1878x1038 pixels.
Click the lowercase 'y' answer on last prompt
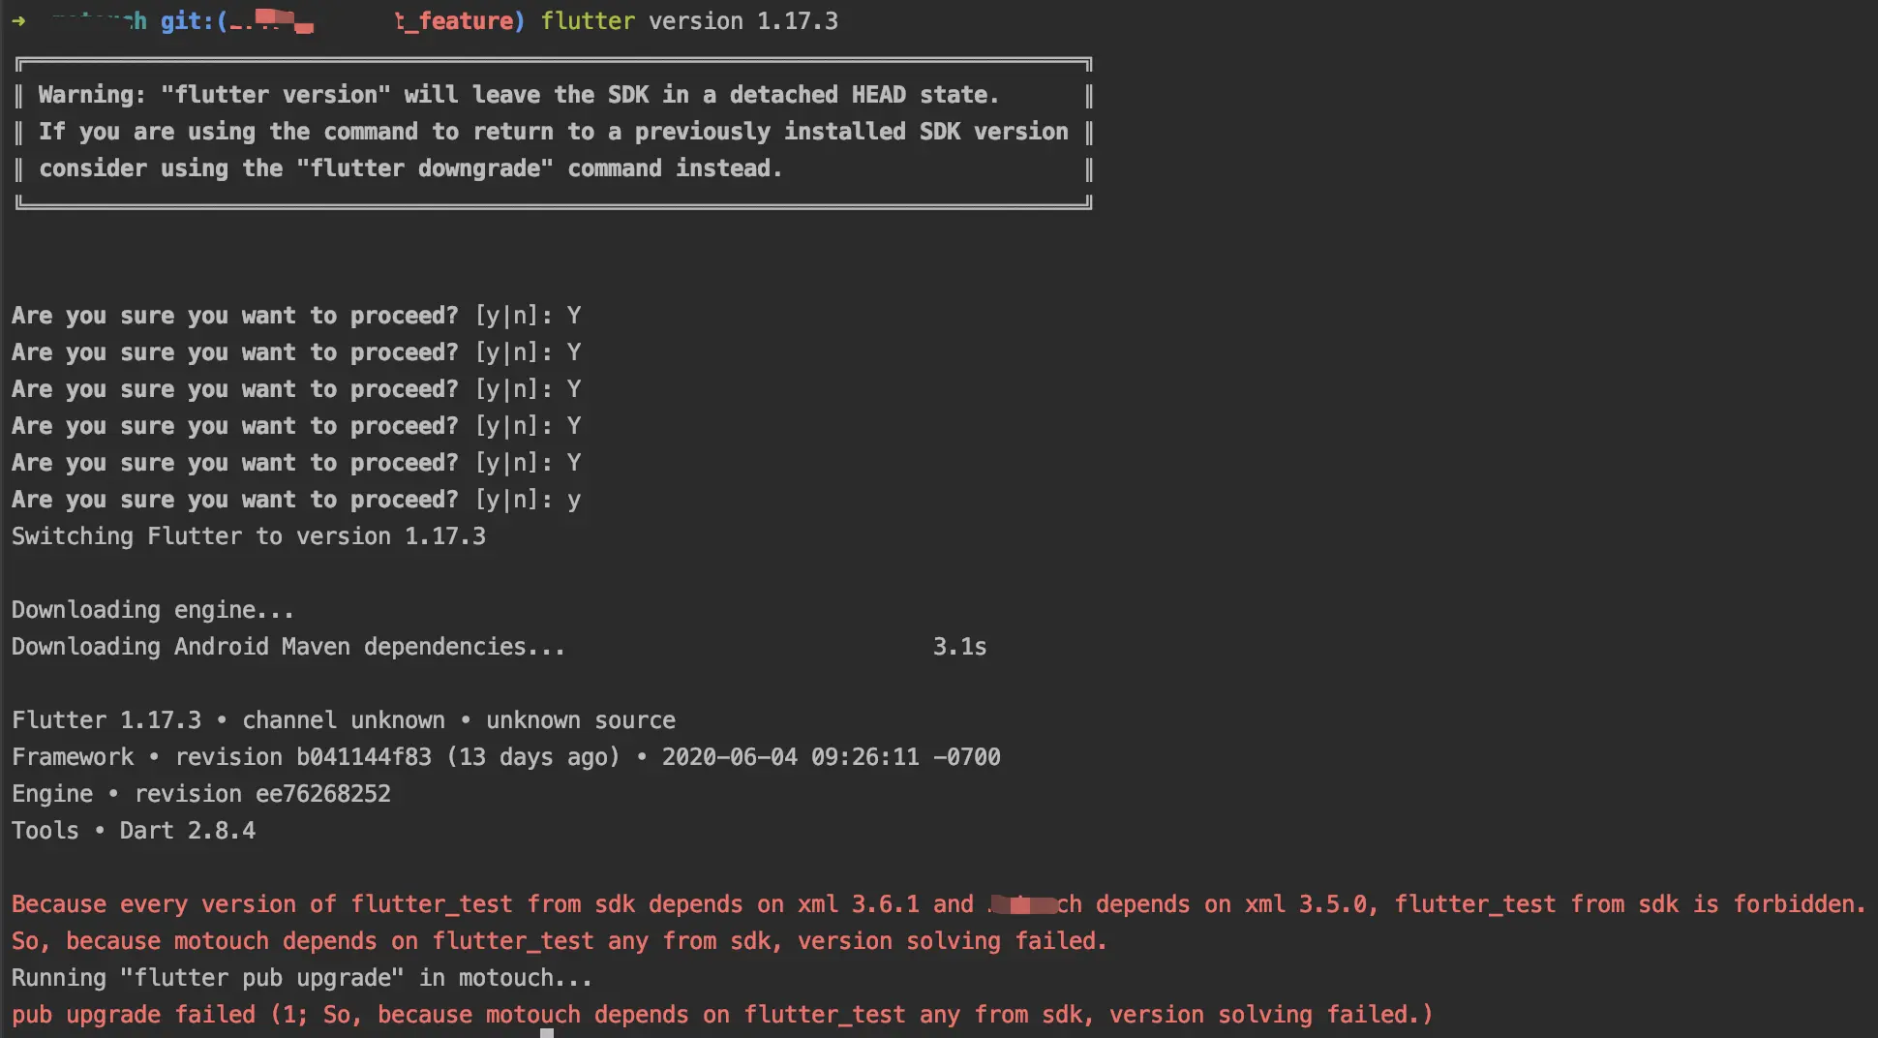[574, 500]
